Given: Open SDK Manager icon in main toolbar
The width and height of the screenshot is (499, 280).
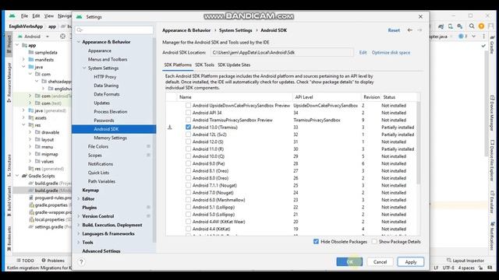Looking at the screenshot, I should pos(460,26).
